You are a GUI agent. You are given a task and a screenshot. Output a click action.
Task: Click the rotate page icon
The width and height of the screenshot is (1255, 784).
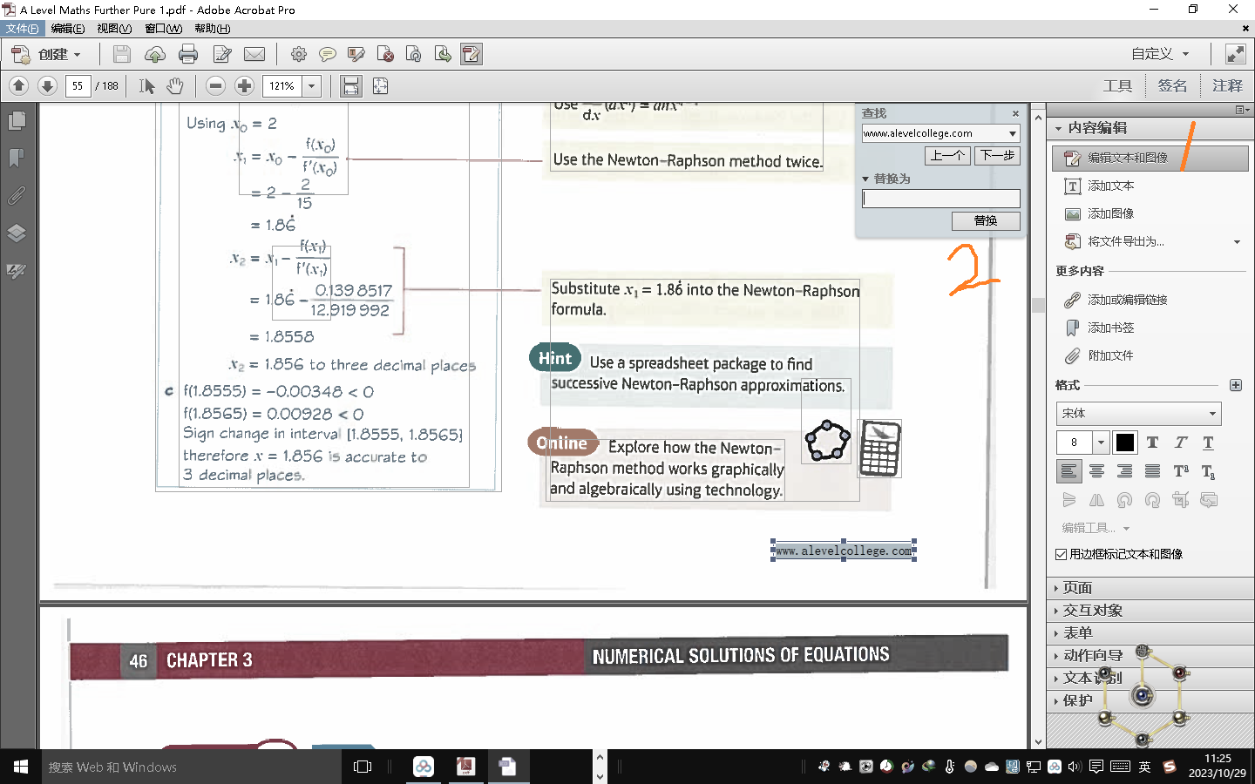414,54
